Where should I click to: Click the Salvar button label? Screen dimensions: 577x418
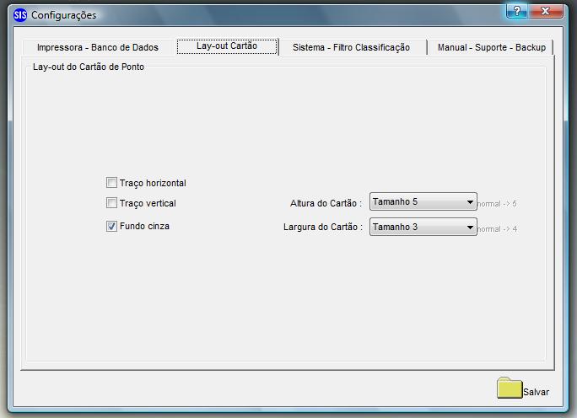click(536, 392)
